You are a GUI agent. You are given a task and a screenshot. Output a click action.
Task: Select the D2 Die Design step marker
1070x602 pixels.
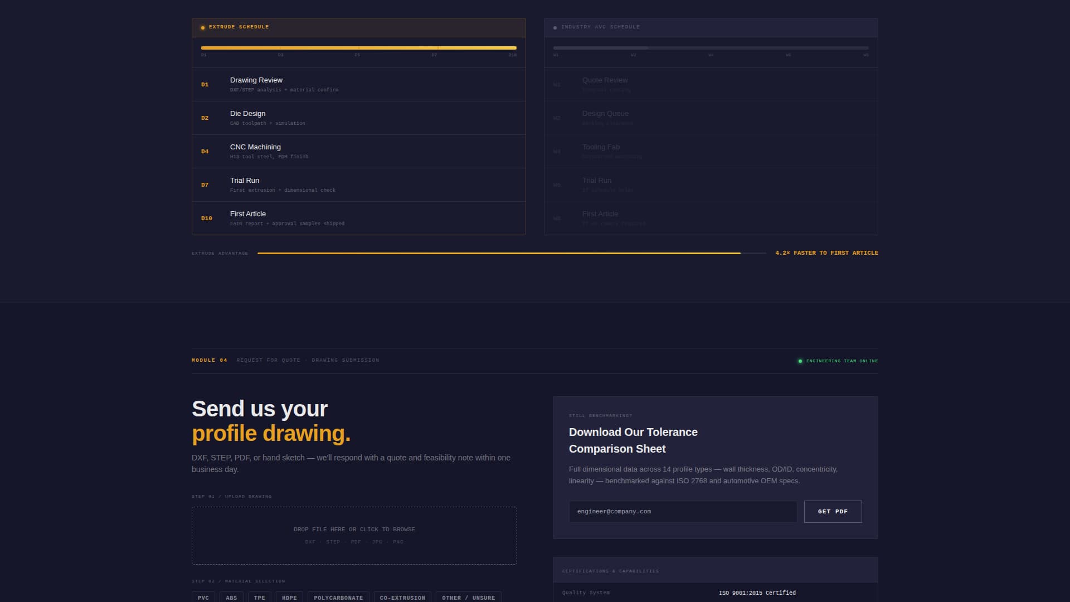pyautogui.click(x=205, y=118)
